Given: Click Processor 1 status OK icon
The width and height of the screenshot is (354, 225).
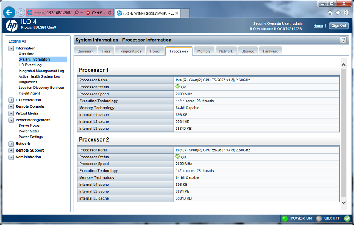Looking at the screenshot, I should point(178,87).
